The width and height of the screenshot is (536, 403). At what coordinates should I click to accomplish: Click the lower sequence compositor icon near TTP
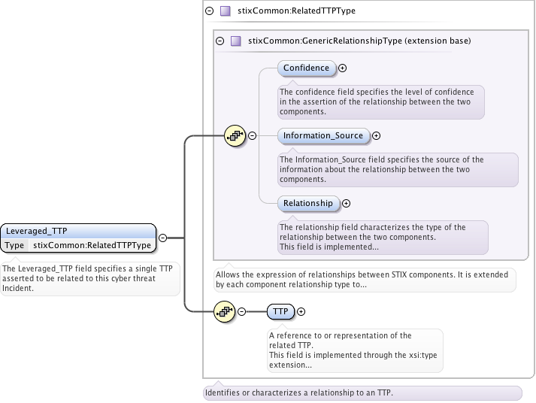[224, 311]
